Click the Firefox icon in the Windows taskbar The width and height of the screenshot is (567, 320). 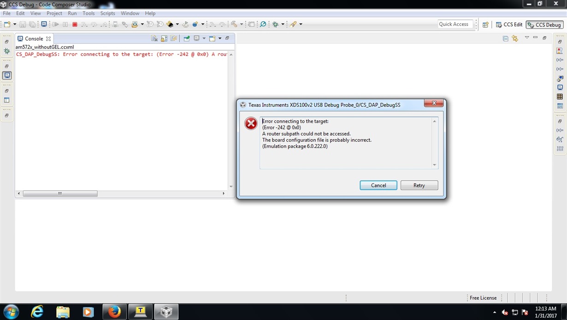click(x=114, y=312)
